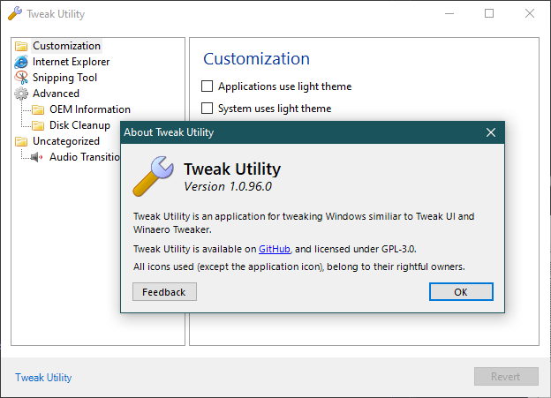Maximize the Tweak Utility window
Image resolution: width=551 pixels, height=398 pixels.
pyautogui.click(x=489, y=14)
